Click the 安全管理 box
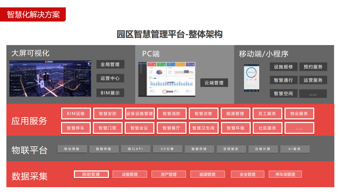The width and height of the screenshot is (341, 192). 248,174
